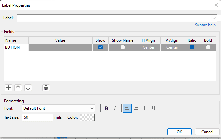
Task: Add a new field row
Action: coord(8,88)
